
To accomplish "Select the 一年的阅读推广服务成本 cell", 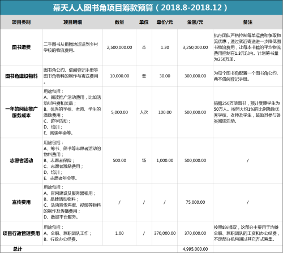I will [22, 112].
